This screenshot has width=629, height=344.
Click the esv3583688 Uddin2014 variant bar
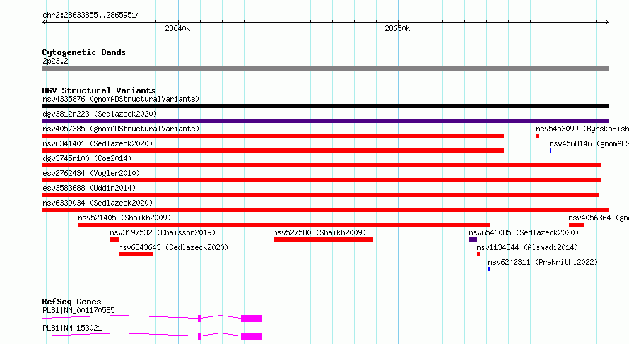pyautogui.click(x=320, y=195)
